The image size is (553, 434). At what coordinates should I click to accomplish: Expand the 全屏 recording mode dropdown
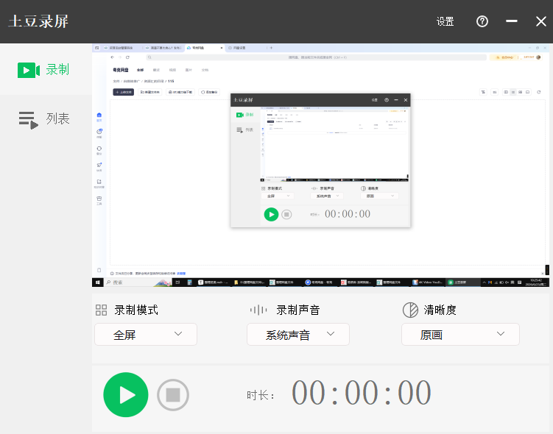click(146, 334)
